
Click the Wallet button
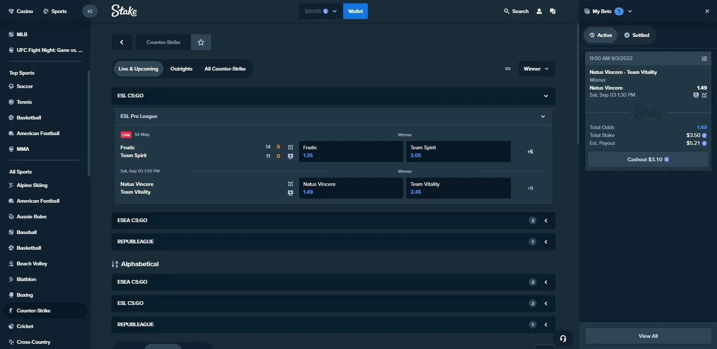tap(356, 11)
